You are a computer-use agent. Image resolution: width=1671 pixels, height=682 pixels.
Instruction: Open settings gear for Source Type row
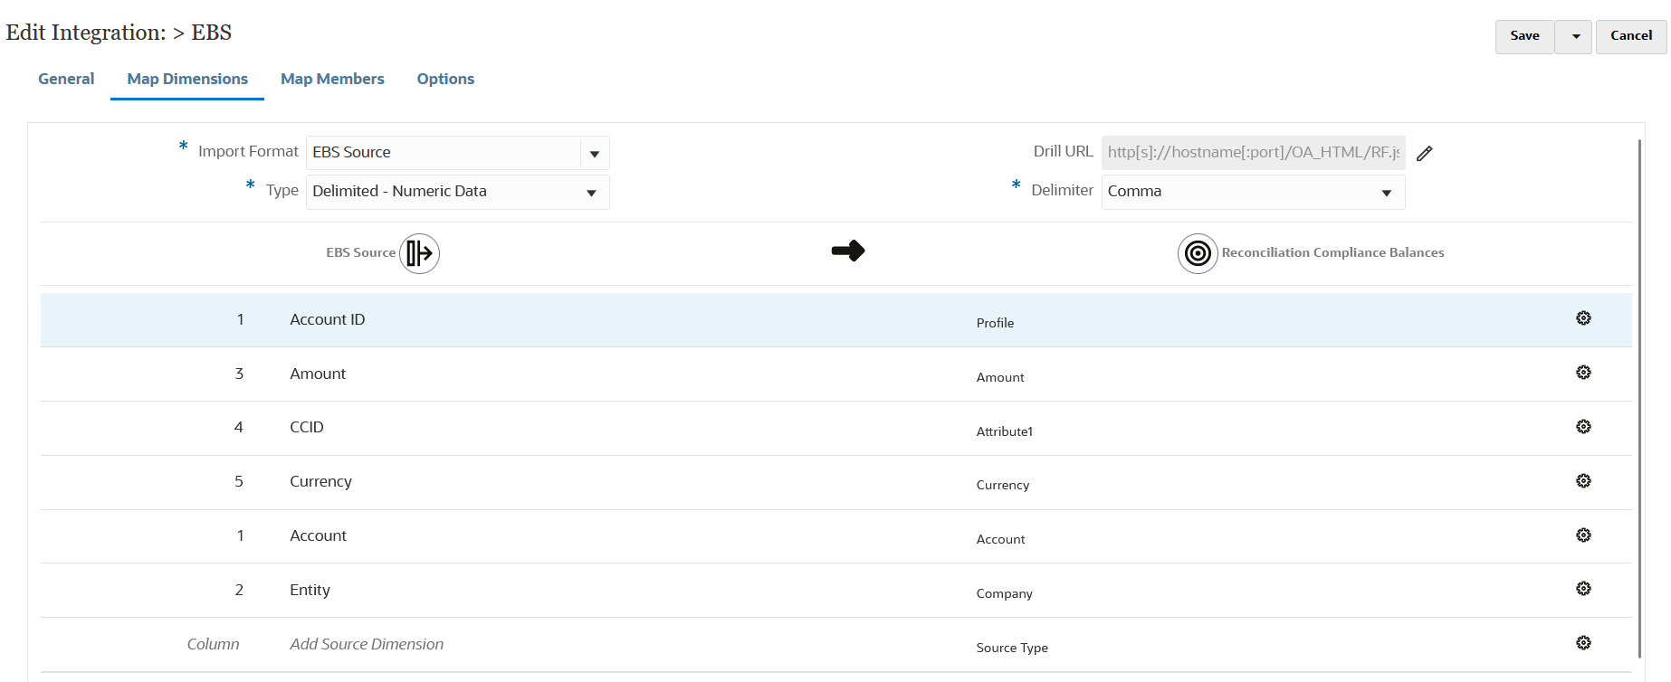pos(1583,643)
